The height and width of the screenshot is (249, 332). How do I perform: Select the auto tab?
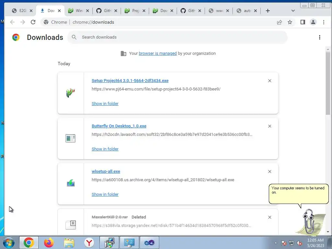coord(247,11)
